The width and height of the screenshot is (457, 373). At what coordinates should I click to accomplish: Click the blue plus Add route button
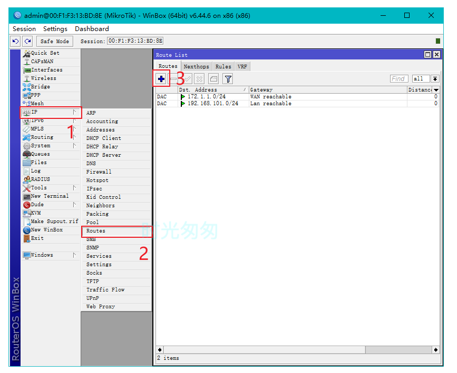161,79
